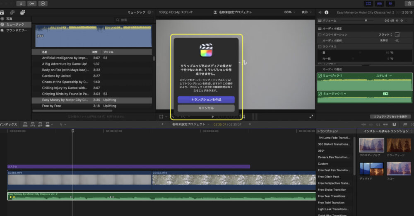Click the ボリューム volume slider
This screenshot has width=414, height=216.
[x=366, y=21]
